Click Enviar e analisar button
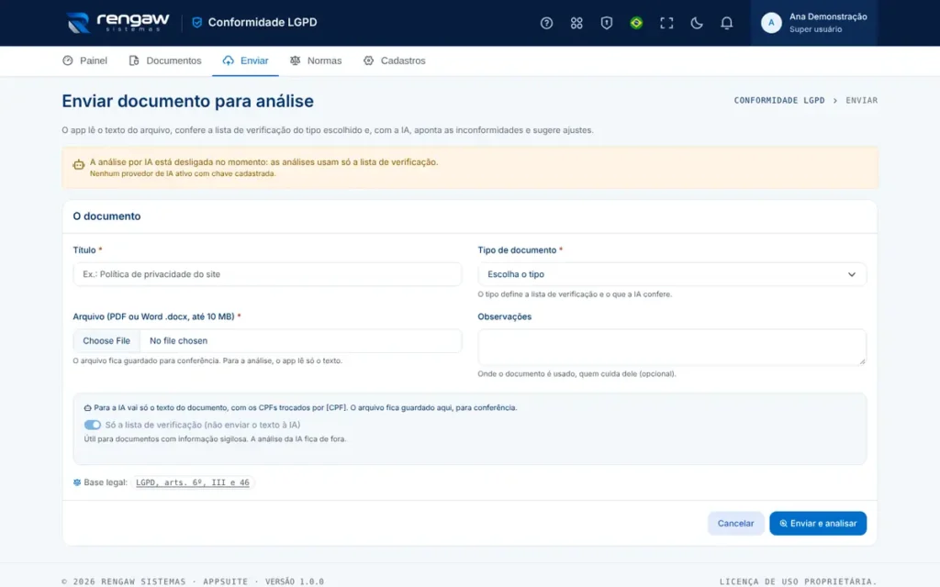Screen dimensions: 940x587 (818, 524)
